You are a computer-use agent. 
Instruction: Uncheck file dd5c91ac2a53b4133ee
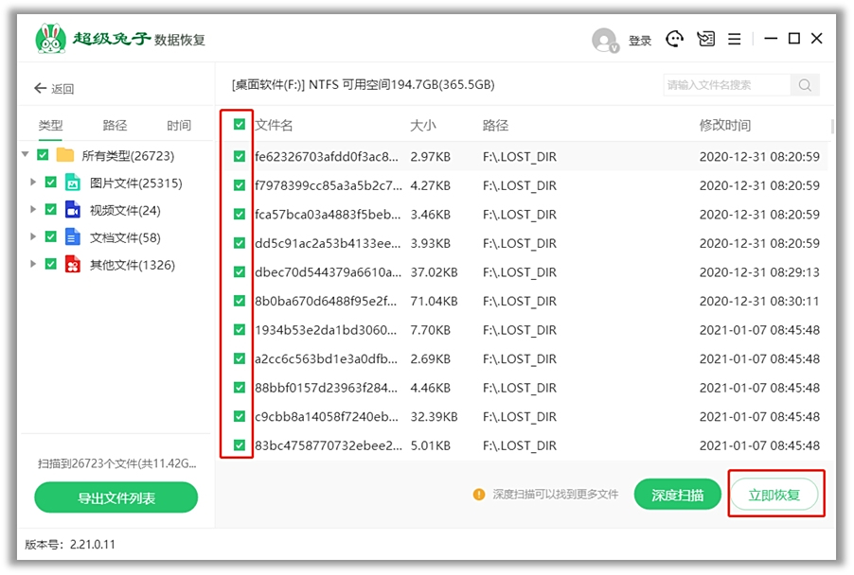240,243
